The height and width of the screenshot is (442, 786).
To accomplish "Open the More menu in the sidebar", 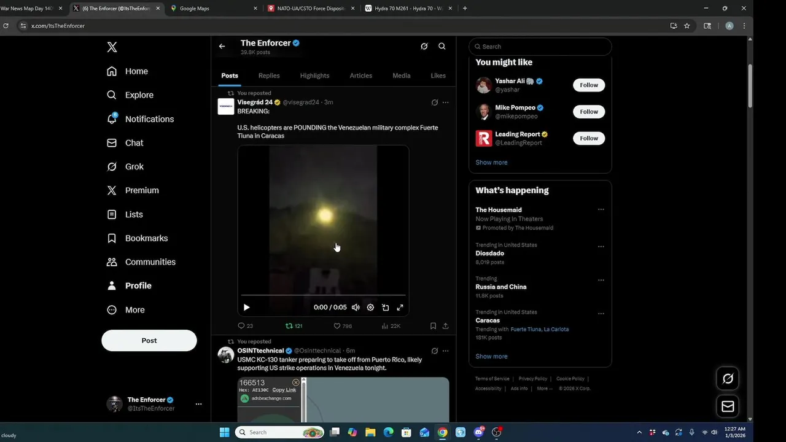I will point(126,310).
